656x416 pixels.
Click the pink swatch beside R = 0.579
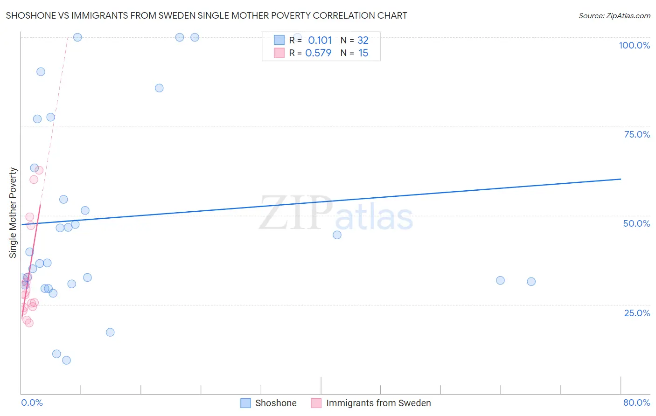click(x=279, y=53)
